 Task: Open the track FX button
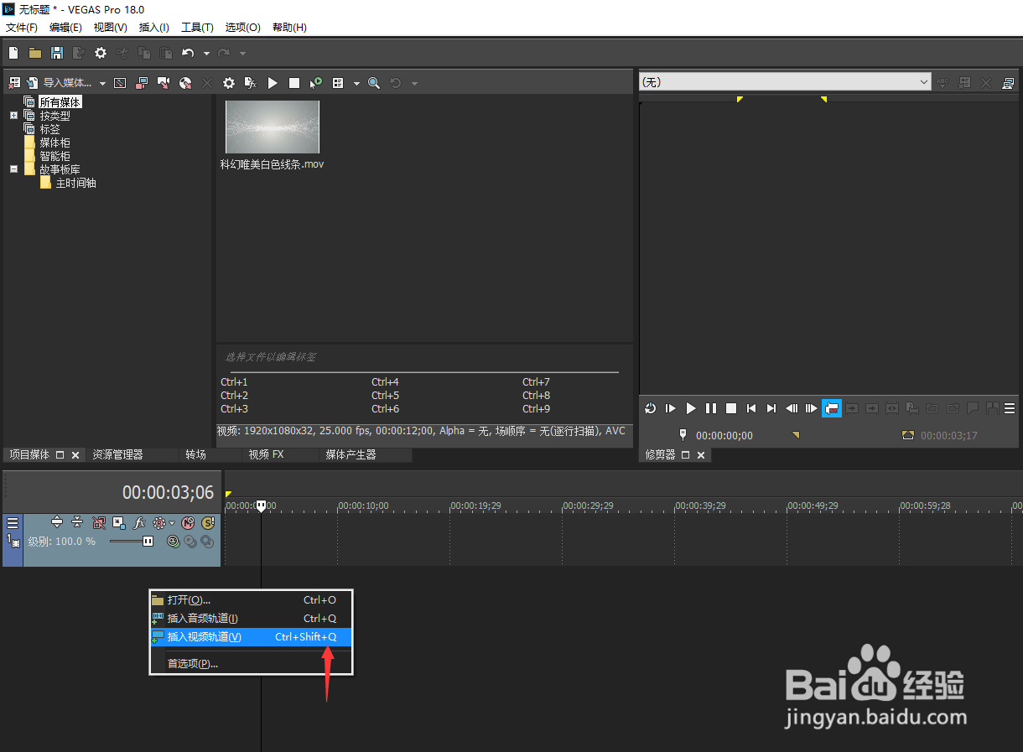[139, 522]
